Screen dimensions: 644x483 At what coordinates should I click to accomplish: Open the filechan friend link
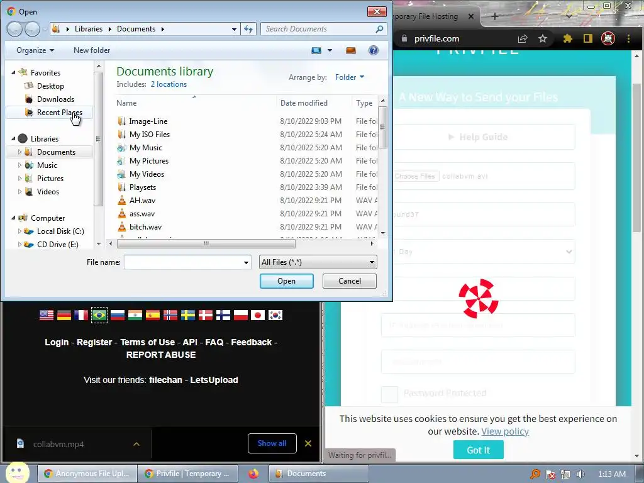(165, 380)
